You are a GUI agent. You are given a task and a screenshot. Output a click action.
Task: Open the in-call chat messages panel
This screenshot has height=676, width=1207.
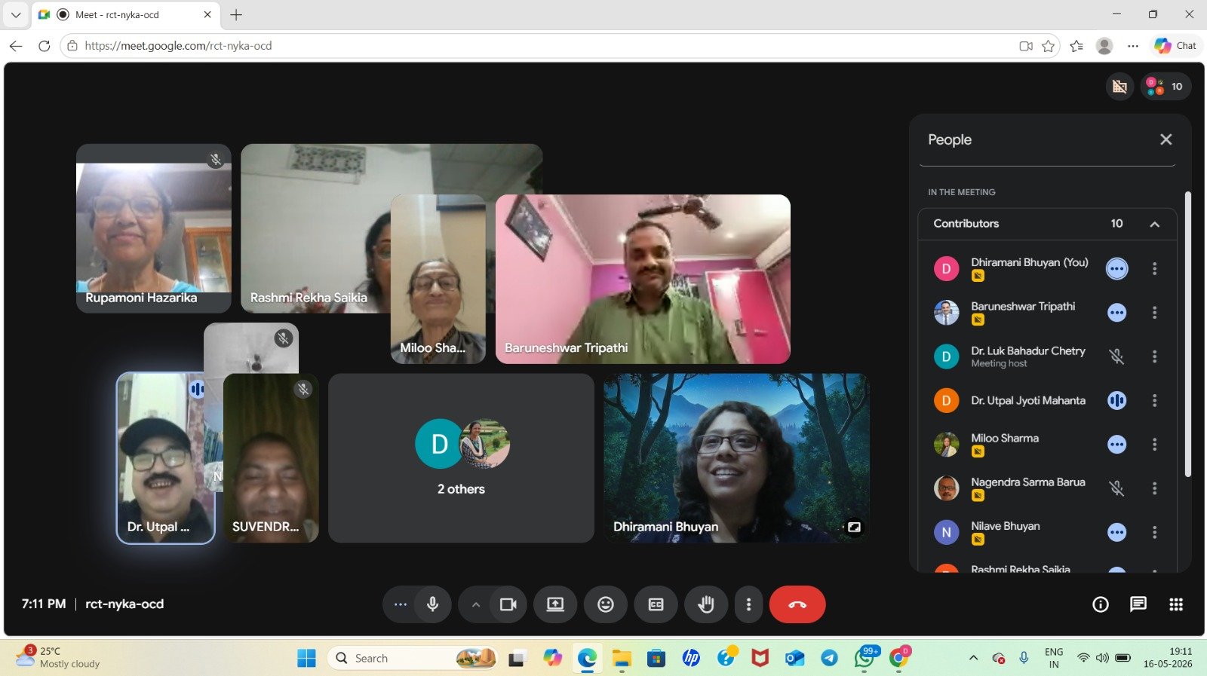pyautogui.click(x=1138, y=604)
